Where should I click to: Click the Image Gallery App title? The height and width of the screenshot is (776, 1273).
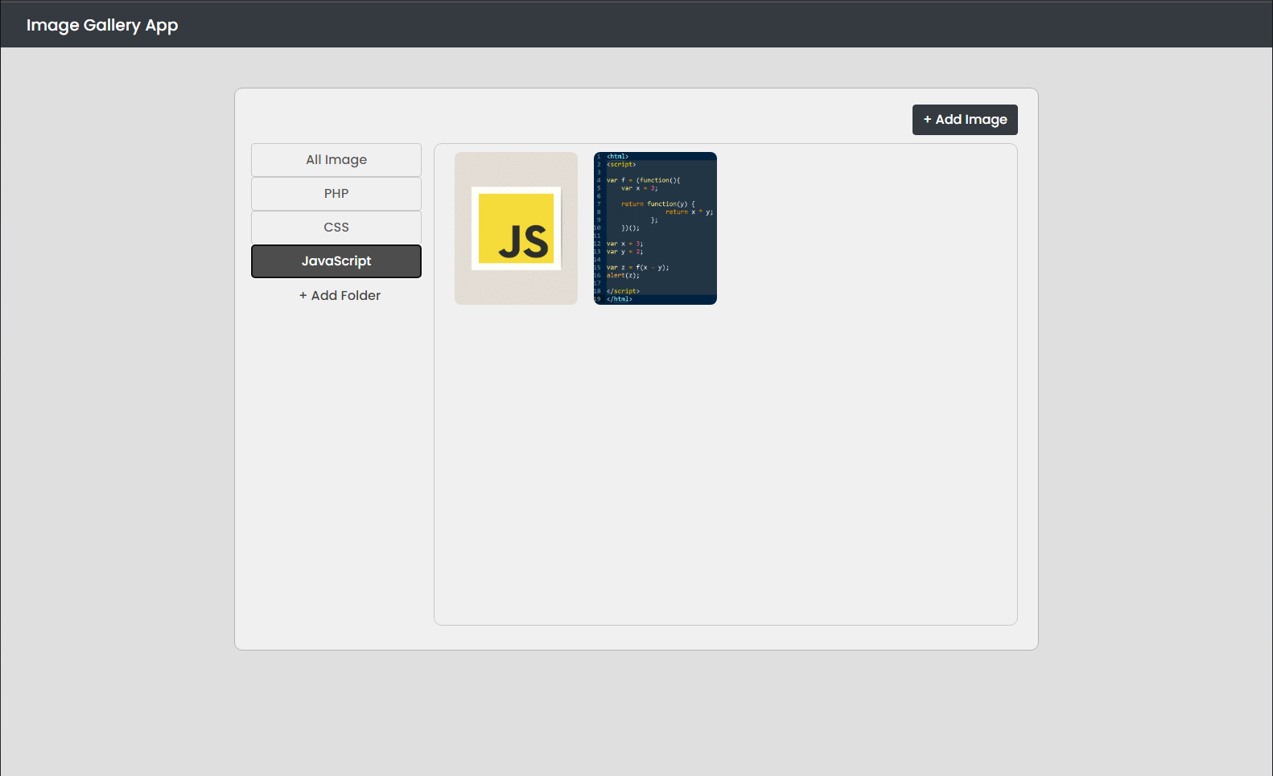point(102,25)
